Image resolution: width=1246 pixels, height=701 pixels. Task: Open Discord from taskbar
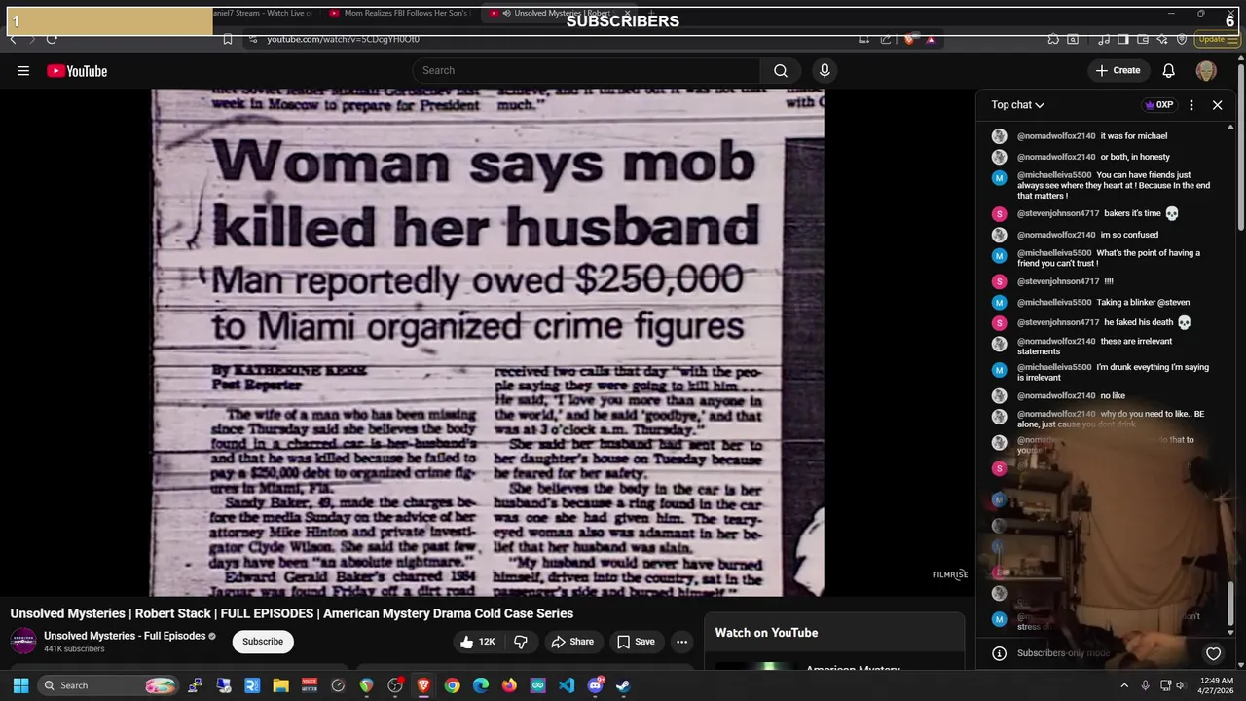coord(595,685)
